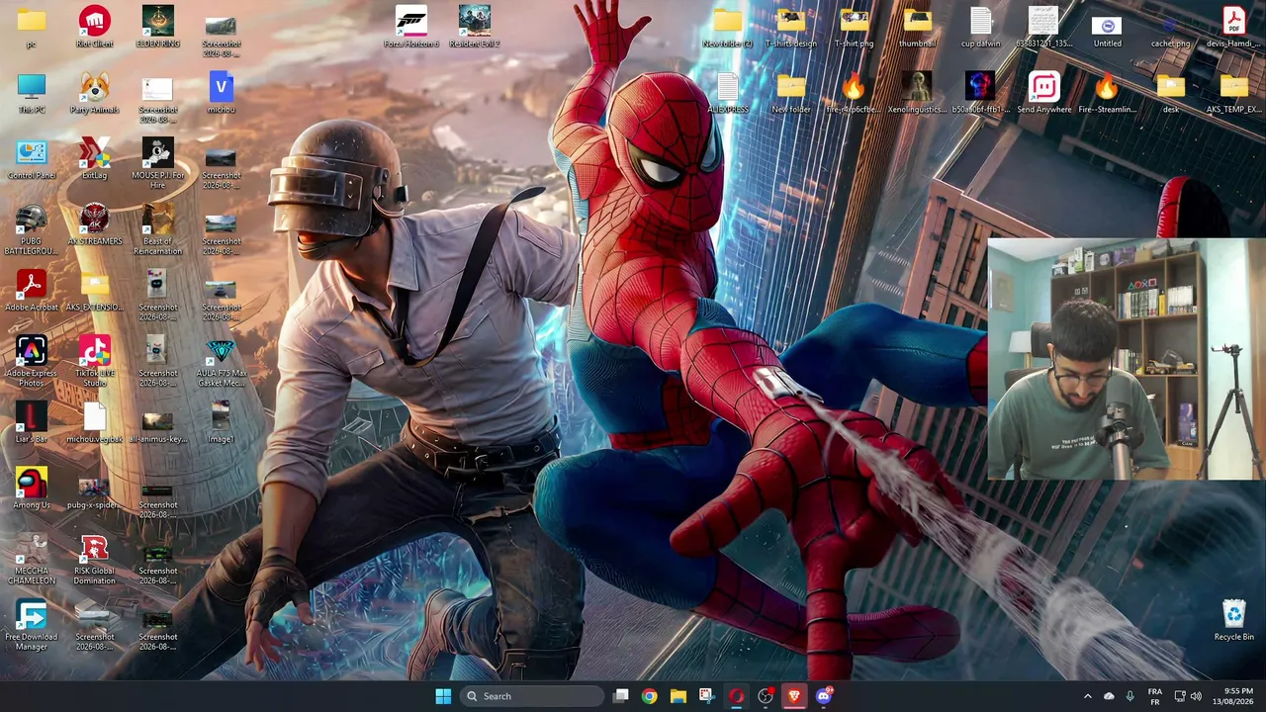Screen dimensions: 1266x712
Task: Select the Riot Client desktop shortcut
Action: click(x=94, y=27)
